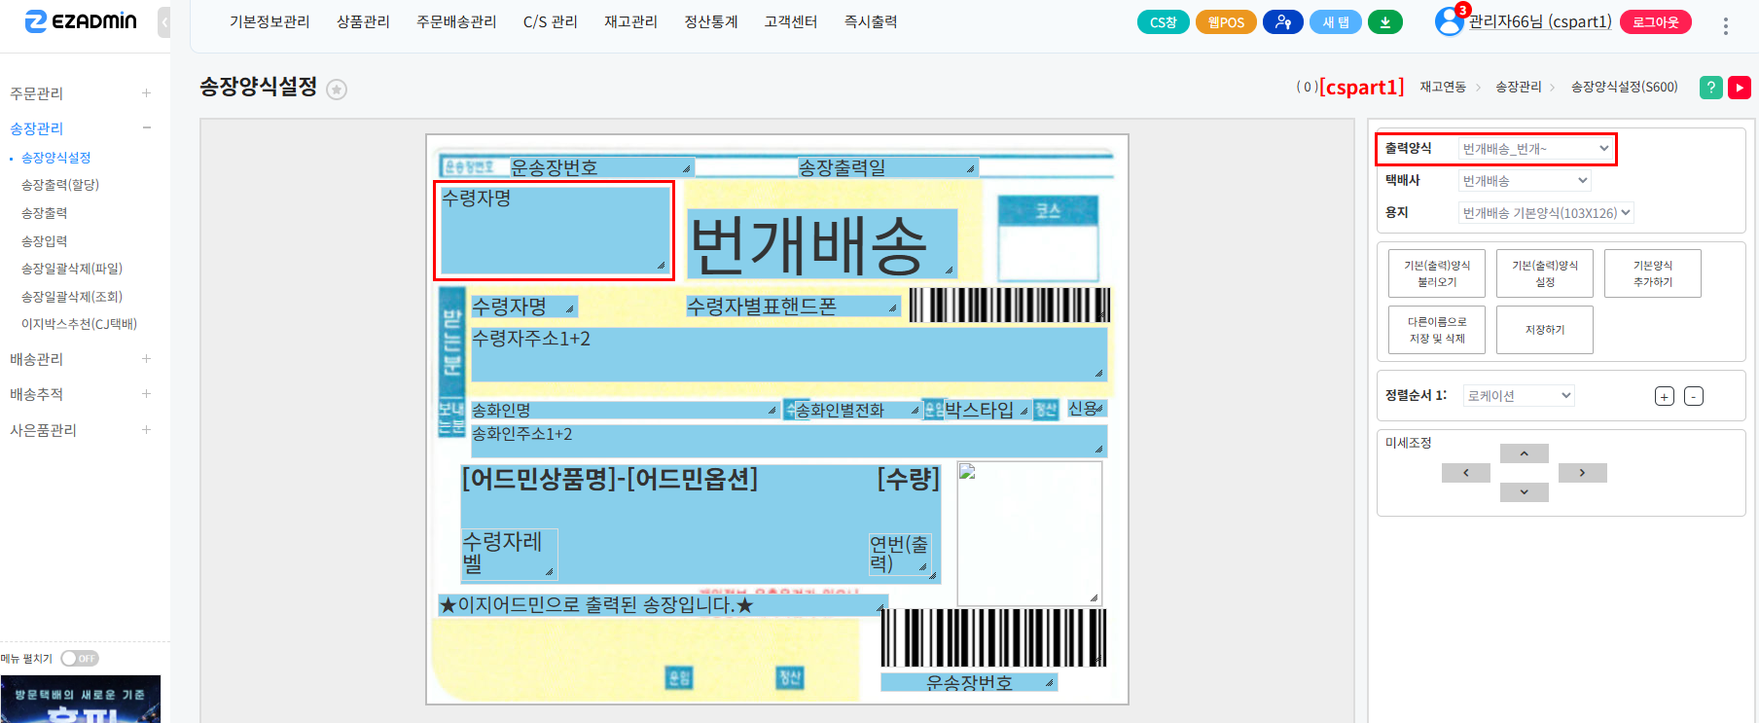Open the three-dot more options menu
This screenshot has height=723, width=1759.
(1725, 26)
